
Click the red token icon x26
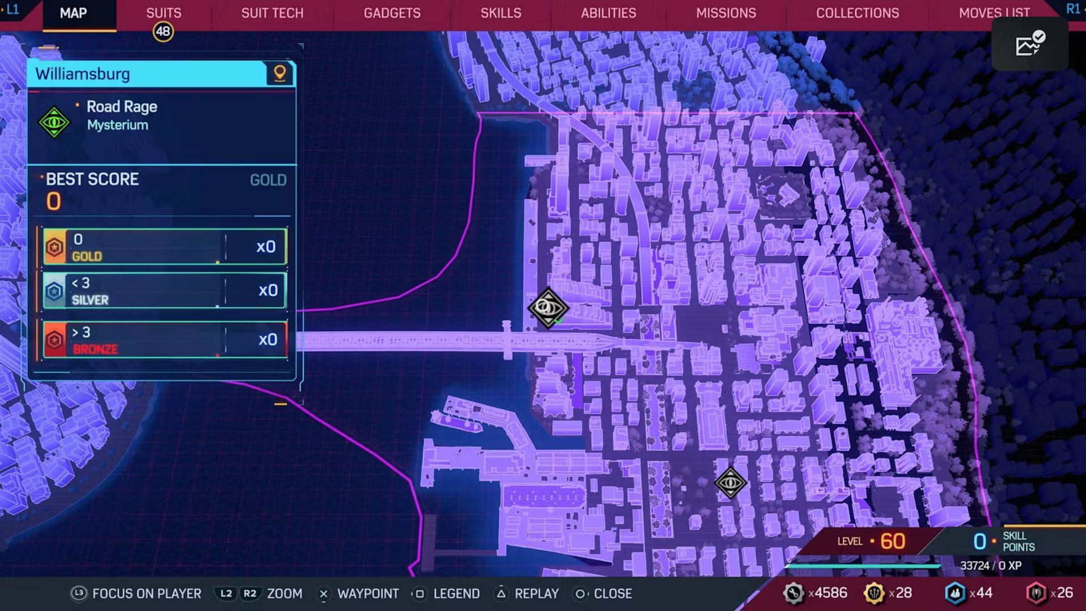click(x=1036, y=593)
